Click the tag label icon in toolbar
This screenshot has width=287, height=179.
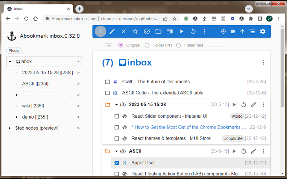point(233,31)
